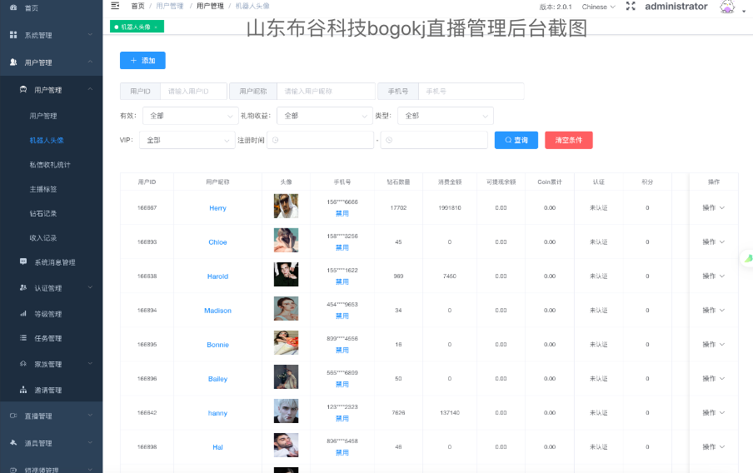Click the 系统消息管理 message icon
This screenshot has width=753, height=473.
23,261
